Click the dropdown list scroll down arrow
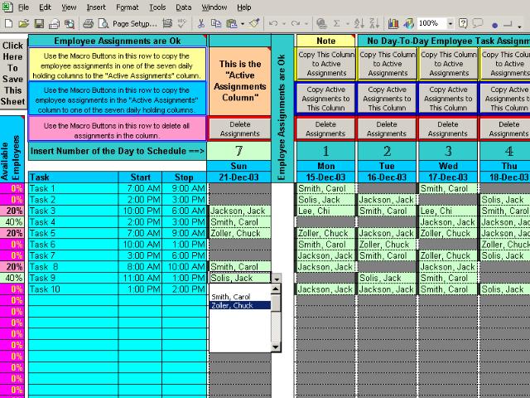Screen dimensions: 530x398 pyautogui.click(x=276, y=347)
